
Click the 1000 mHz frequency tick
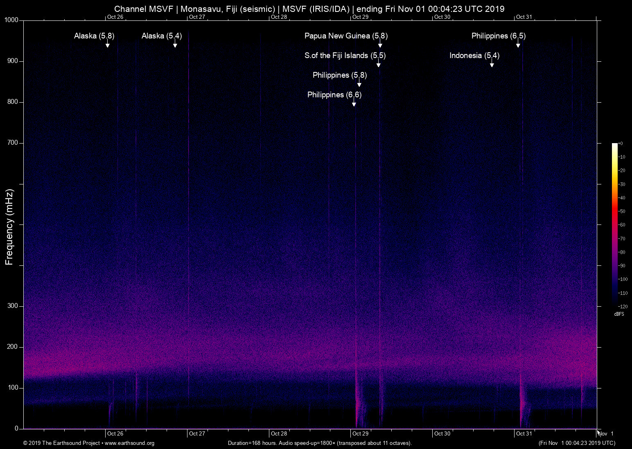pyautogui.click(x=13, y=19)
